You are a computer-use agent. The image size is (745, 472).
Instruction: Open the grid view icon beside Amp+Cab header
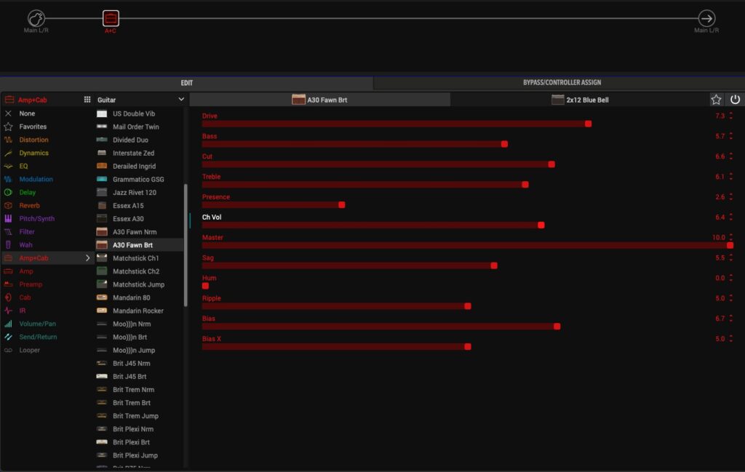(87, 100)
